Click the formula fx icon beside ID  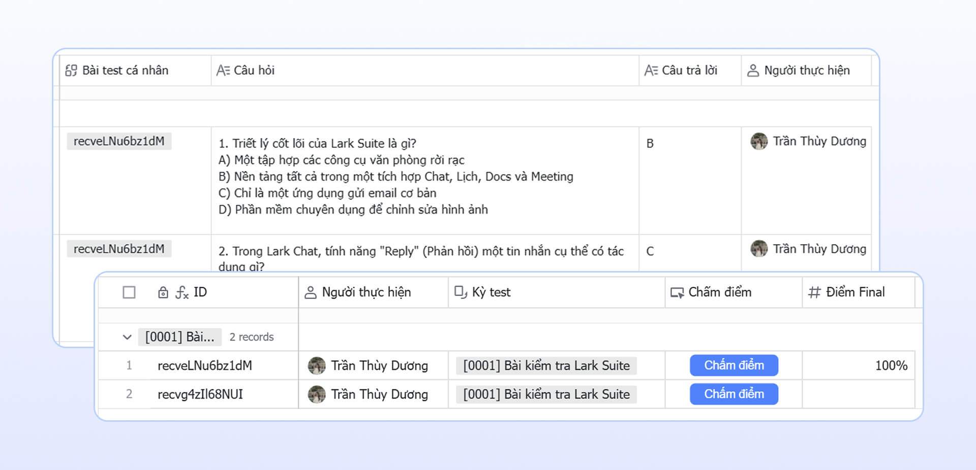point(182,292)
